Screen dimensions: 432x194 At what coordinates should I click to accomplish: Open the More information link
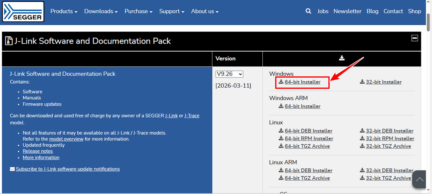pos(41,158)
